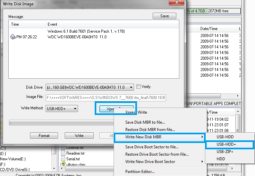Screen dimensions: 255x176
Task: Select Readme.txt in the file list
Action: coord(75,153)
